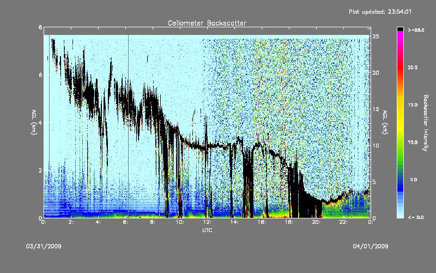The height and width of the screenshot is (273, 436).
Task: Pick the black swatch atop the colorbar
Action: (x=400, y=29)
